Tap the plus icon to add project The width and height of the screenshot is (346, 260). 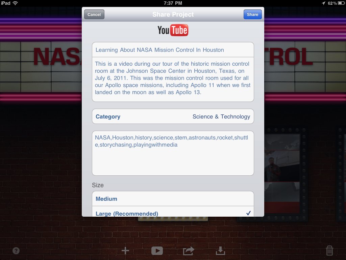(125, 251)
